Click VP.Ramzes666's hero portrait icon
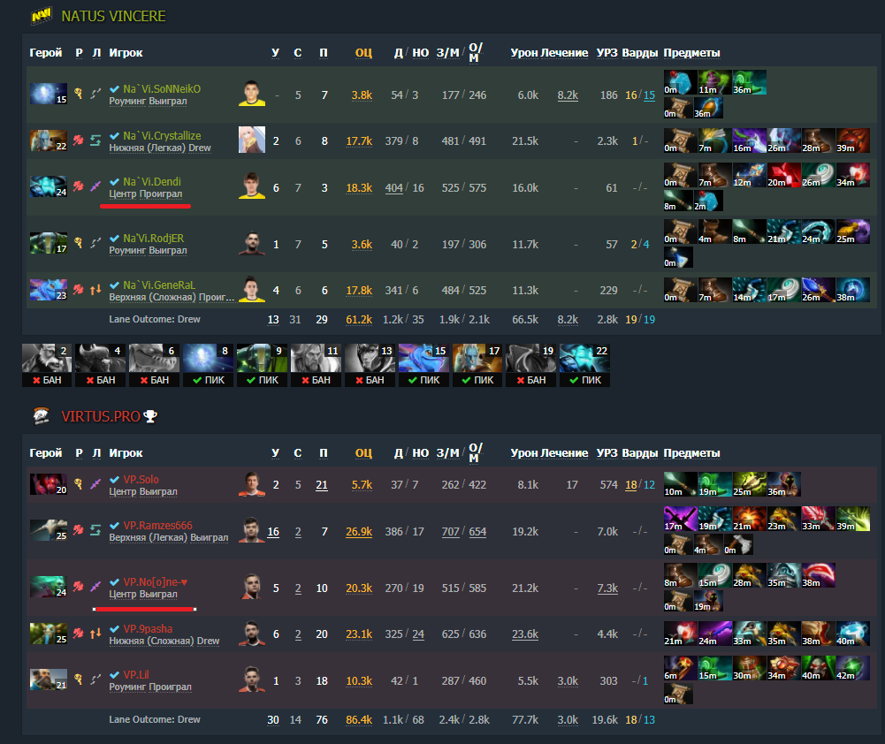 [49, 530]
